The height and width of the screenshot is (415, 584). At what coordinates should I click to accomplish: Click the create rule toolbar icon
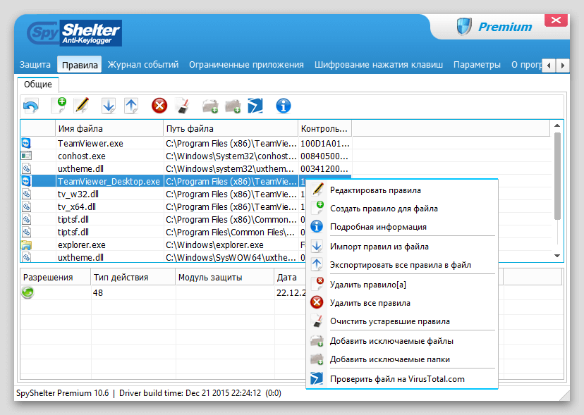coord(59,106)
